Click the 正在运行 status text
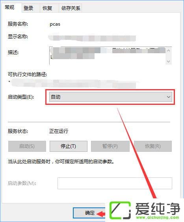Image resolution: width=184 pixels, height=222 pixels. 59,131
